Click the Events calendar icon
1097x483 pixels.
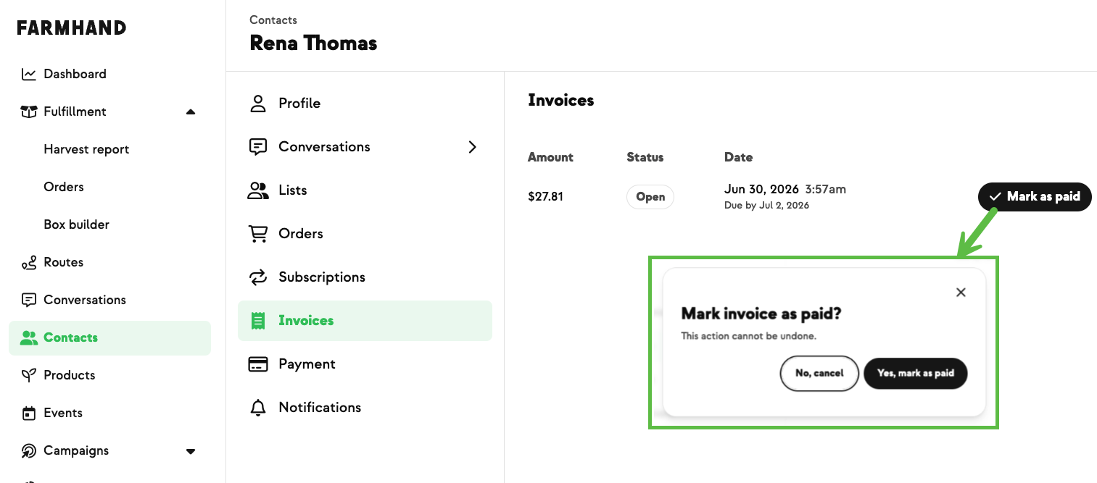click(x=29, y=413)
